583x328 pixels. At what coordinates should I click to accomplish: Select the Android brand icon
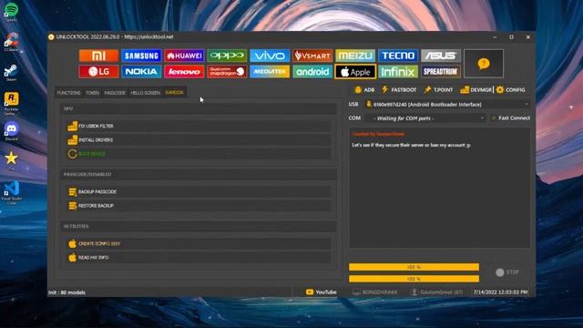coord(312,71)
